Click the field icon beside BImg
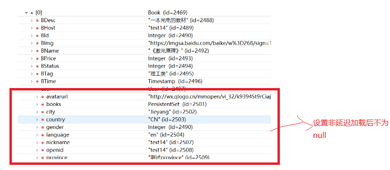 37,43
